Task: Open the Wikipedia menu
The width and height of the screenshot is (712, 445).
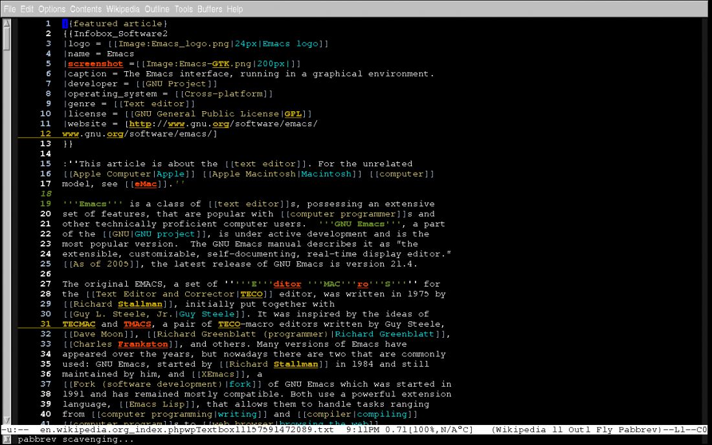Action: click(x=123, y=8)
